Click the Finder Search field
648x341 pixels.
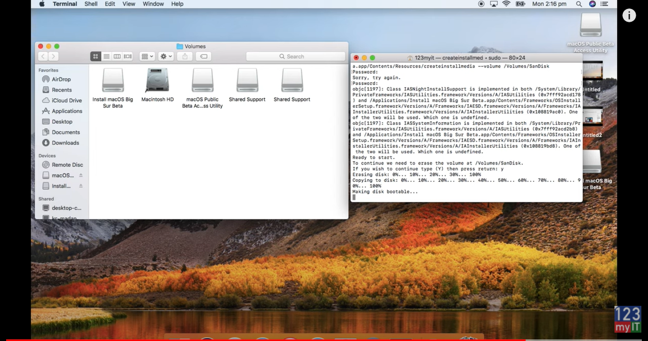click(296, 56)
